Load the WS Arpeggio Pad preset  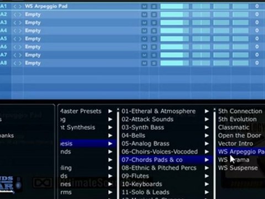[x=241, y=151]
